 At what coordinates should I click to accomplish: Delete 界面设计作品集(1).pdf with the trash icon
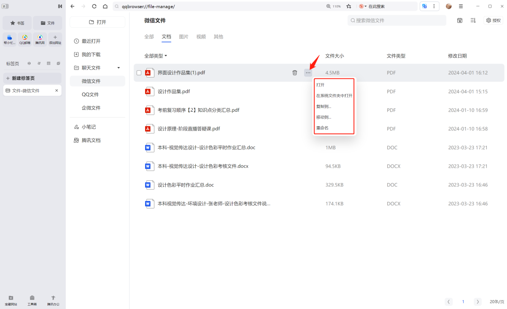coord(294,73)
